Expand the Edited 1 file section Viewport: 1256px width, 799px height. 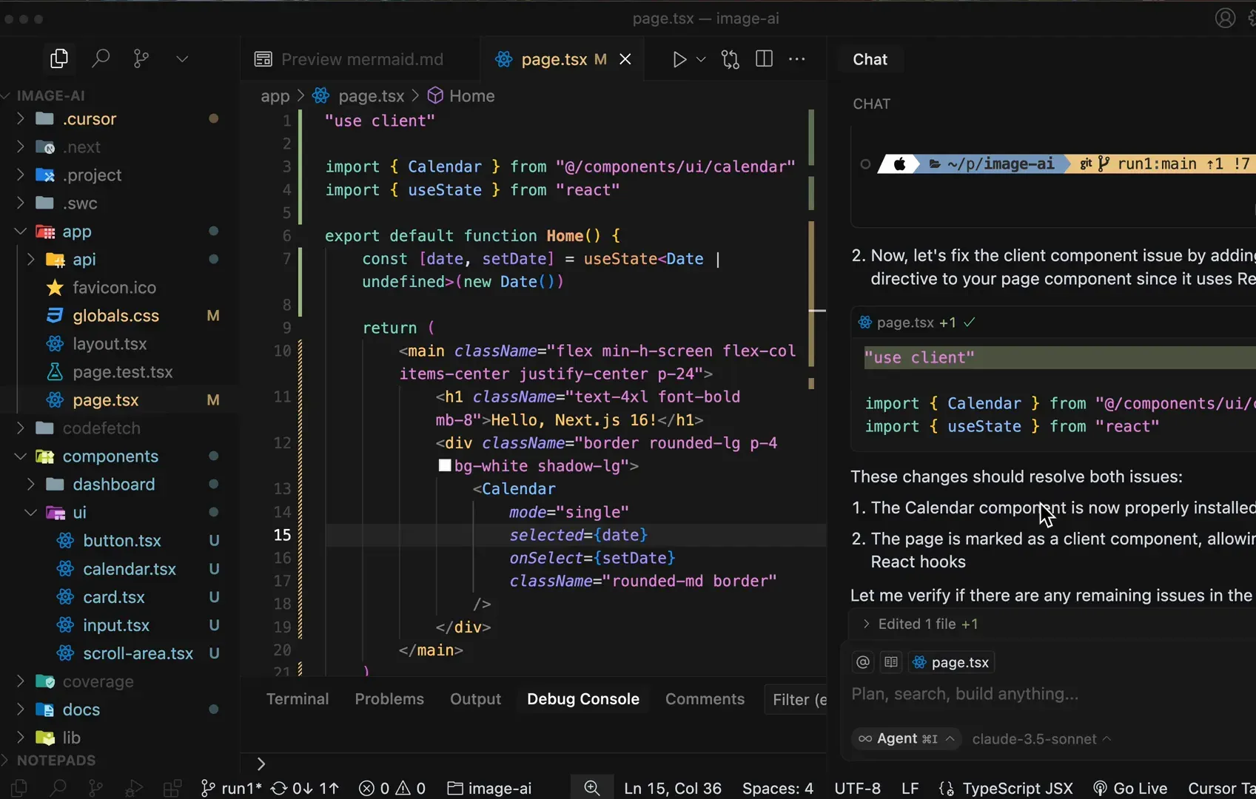pos(921,624)
